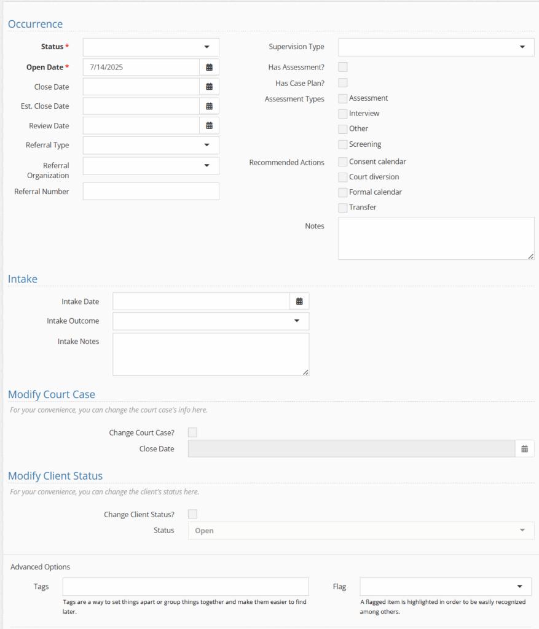Open the calendar picker for Occurrence Close Date

click(x=209, y=87)
